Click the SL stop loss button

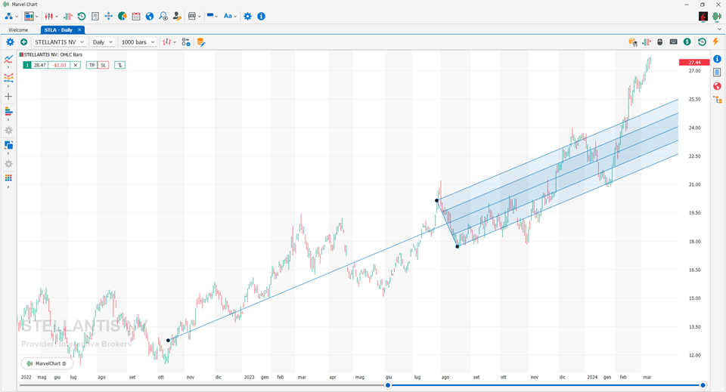[x=104, y=65]
